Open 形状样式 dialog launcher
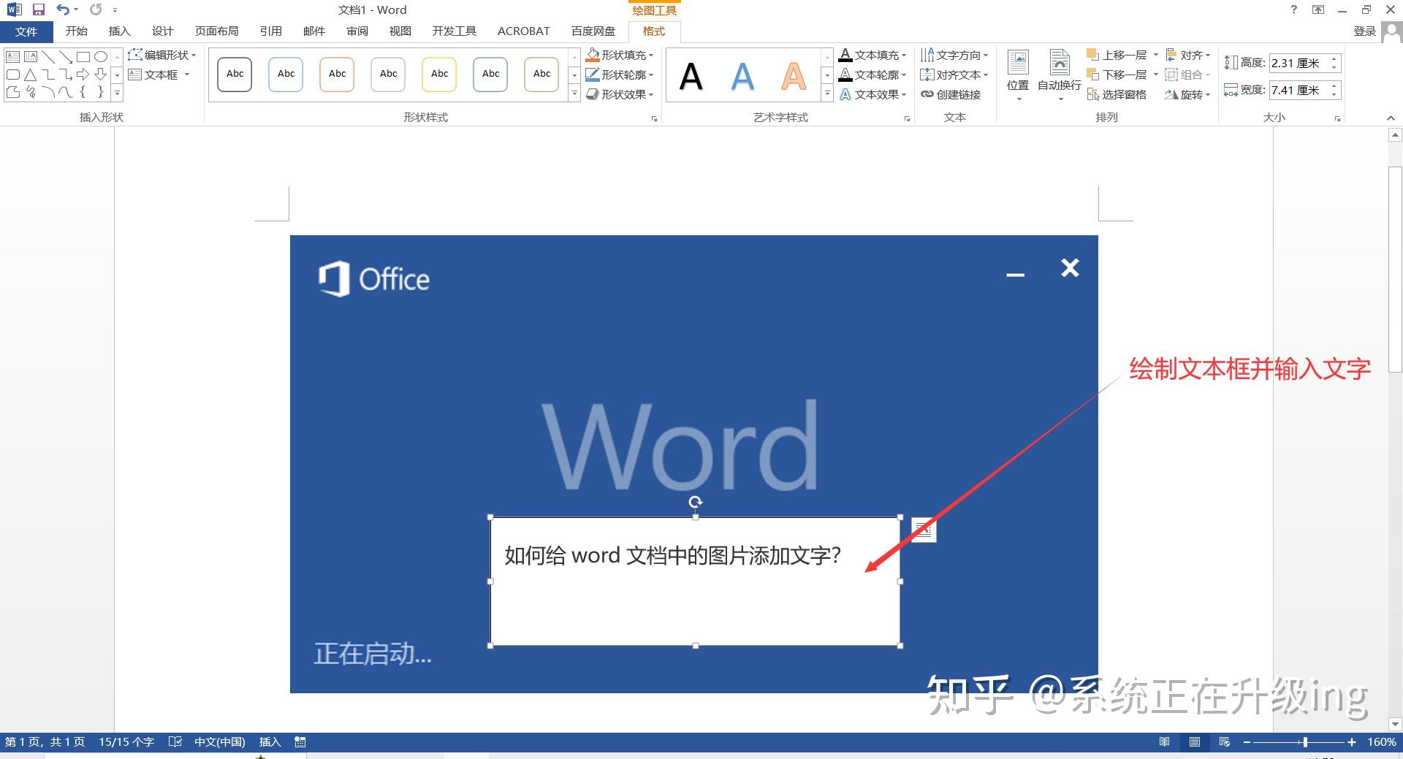This screenshot has height=759, width=1403. (x=654, y=118)
